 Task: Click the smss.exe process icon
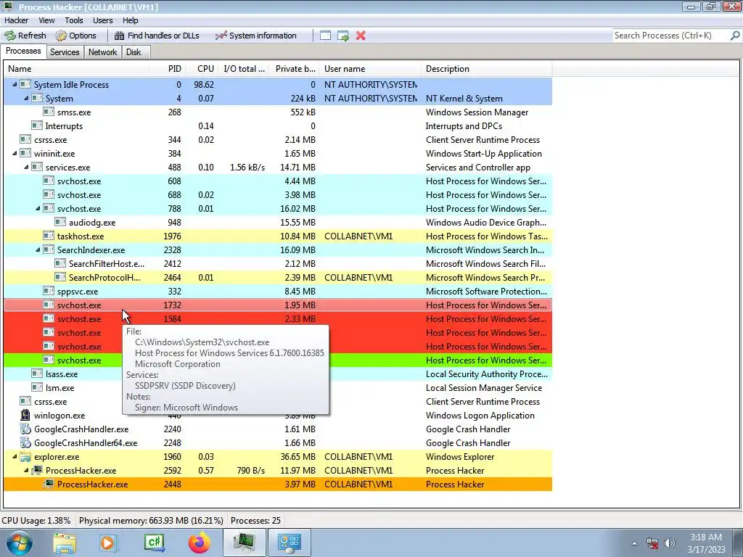pos(49,112)
